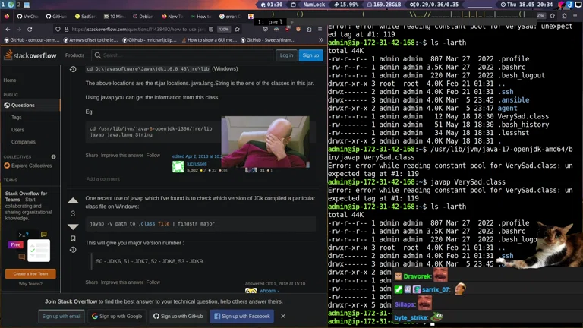Viewport: 583px width, 328px height.
Task: Click Follow under the first answer
Action: point(153,156)
